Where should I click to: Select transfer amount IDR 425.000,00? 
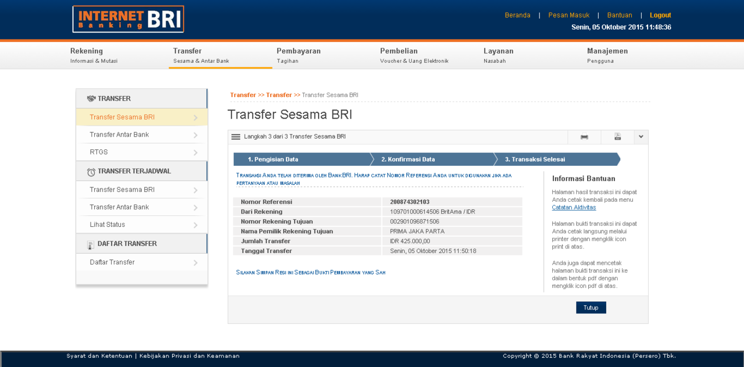(410, 241)
